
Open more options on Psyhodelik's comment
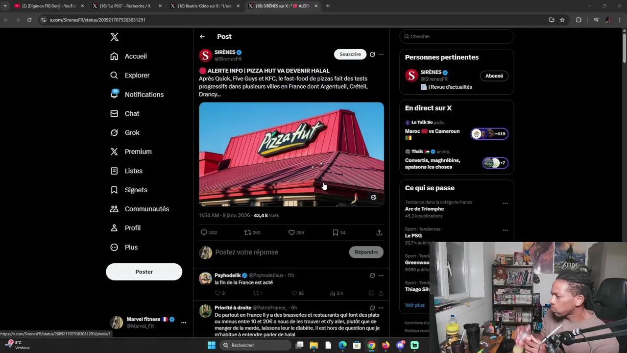[x=381, y=276]
